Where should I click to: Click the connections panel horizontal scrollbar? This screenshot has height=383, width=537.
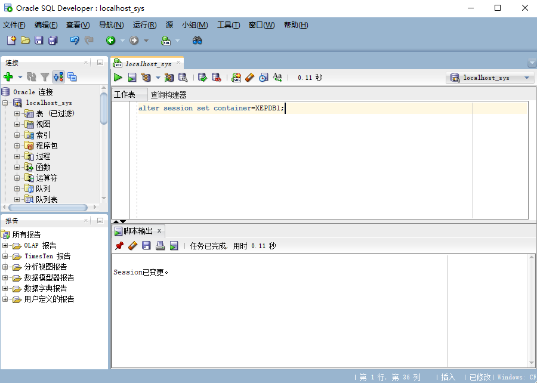click(x=48, y=208)
